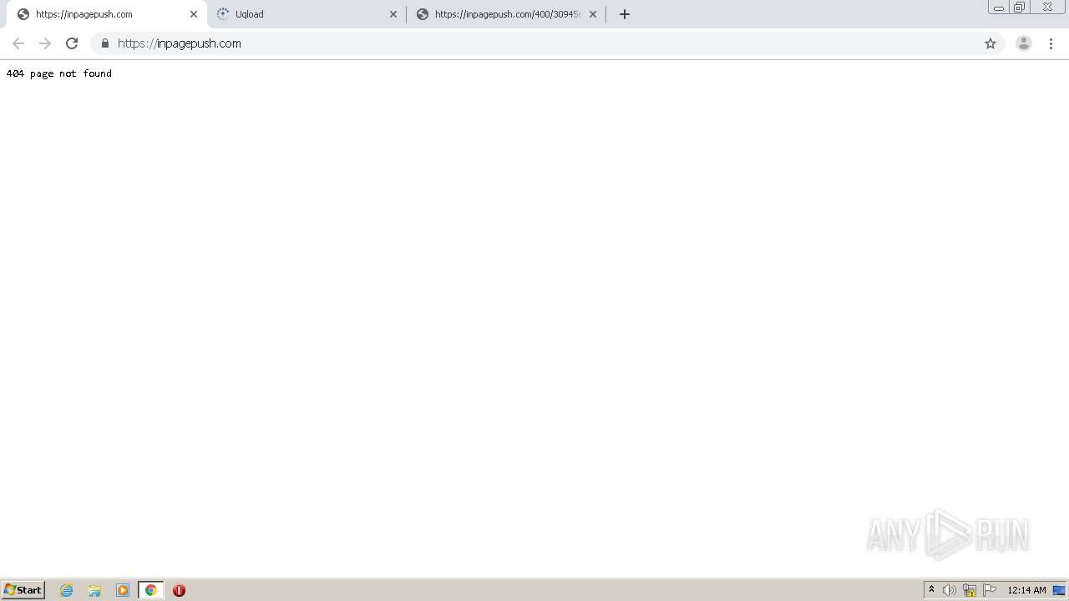This screenshot has height=601, width=1069.
Task: Open the Windows Start menu
Action: click(23, 590)
